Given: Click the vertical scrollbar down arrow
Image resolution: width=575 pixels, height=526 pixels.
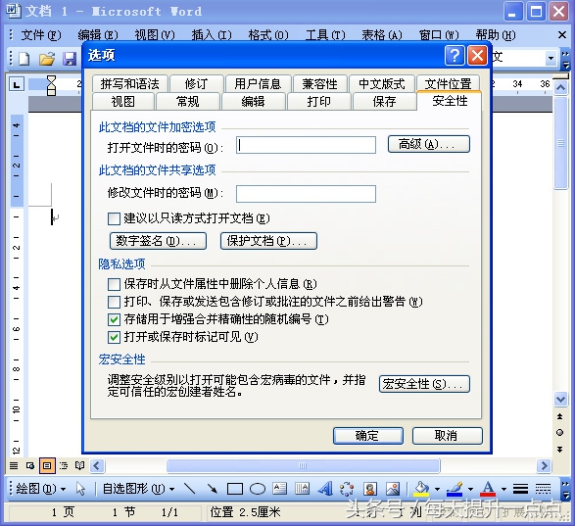Looking at the screenshot, I should click(560, 399).
